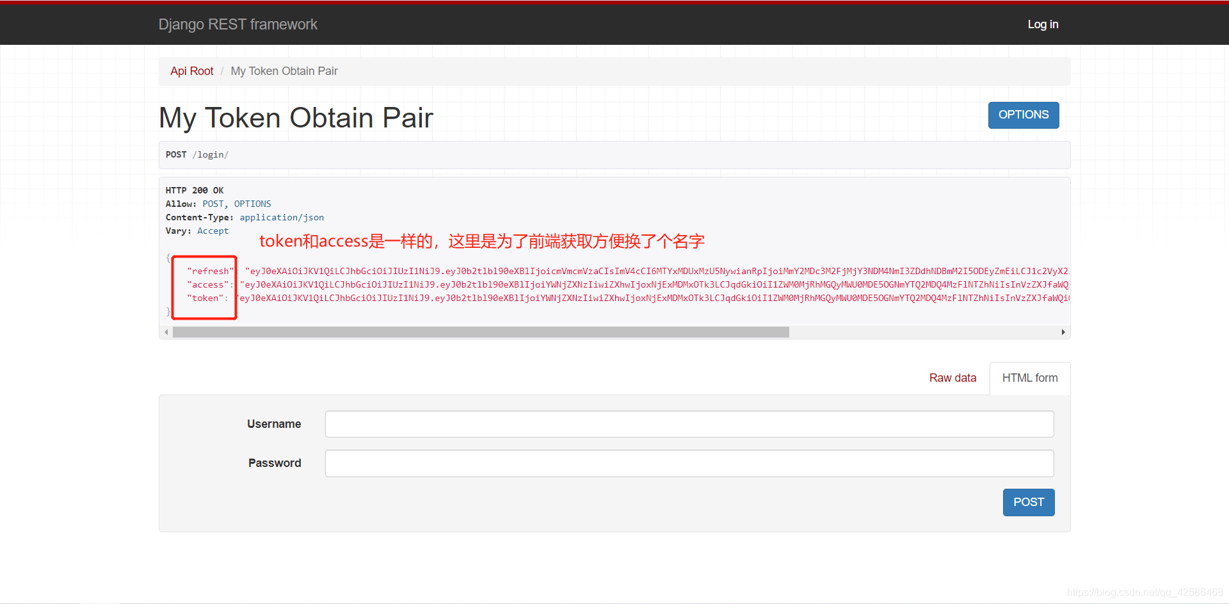Click the access token value string
The image size is (1229, 604).
(x=655, y=284)
